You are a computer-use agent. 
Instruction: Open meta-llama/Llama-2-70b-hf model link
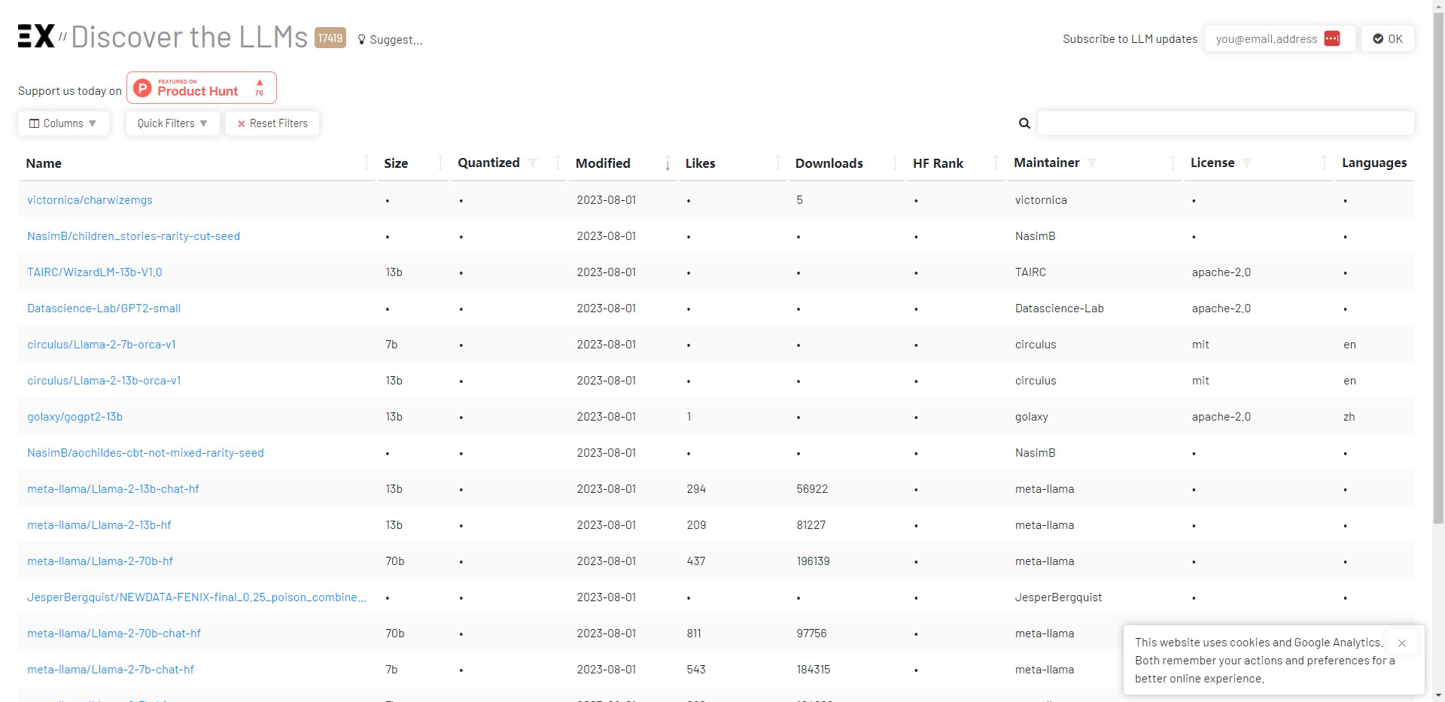(x=100, y=561)
